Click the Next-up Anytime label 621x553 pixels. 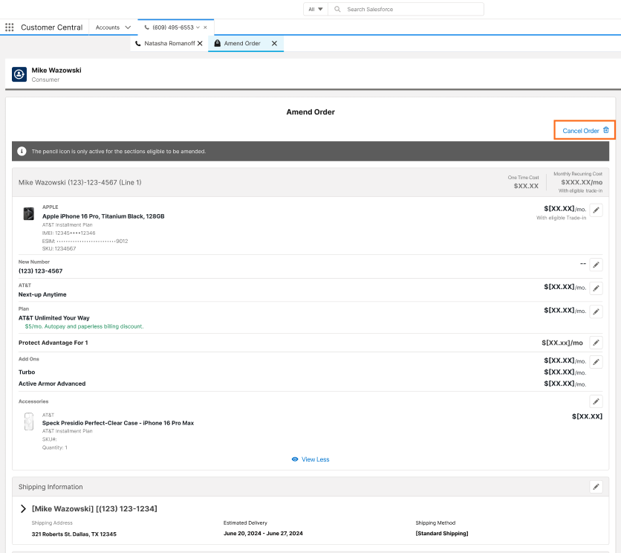click(42, 294)
